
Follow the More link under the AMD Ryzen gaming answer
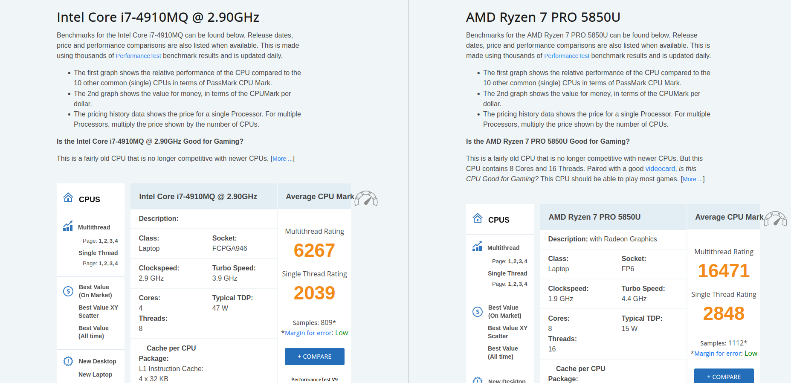coord(693,179)
